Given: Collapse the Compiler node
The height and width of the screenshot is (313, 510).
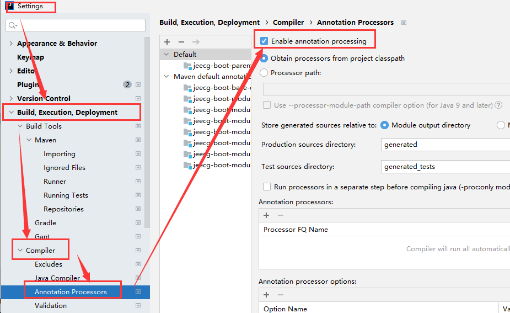Looking at the screenshot, I should coord(20,250).
